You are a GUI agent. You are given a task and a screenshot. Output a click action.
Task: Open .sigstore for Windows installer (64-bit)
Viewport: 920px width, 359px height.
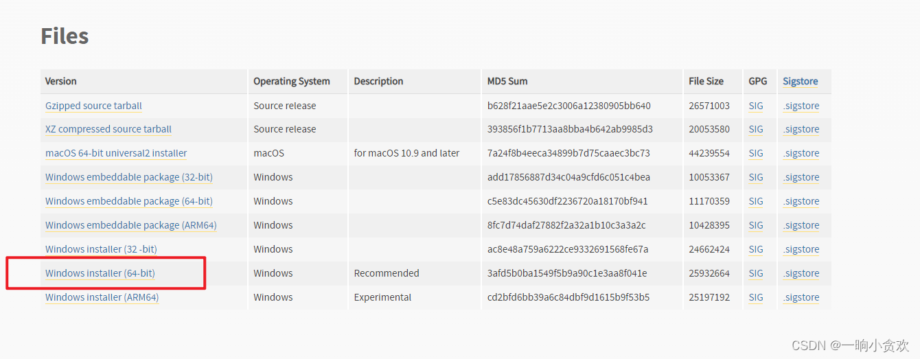[801, 273]
